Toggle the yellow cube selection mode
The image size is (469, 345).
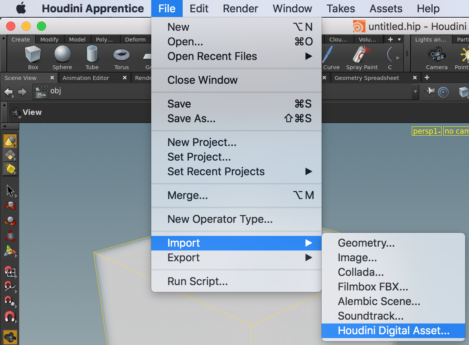pos(10,169)
